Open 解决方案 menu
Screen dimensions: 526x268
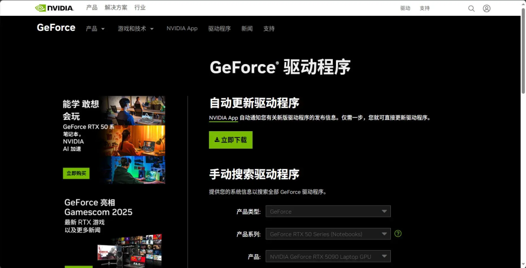click(116, 8)
